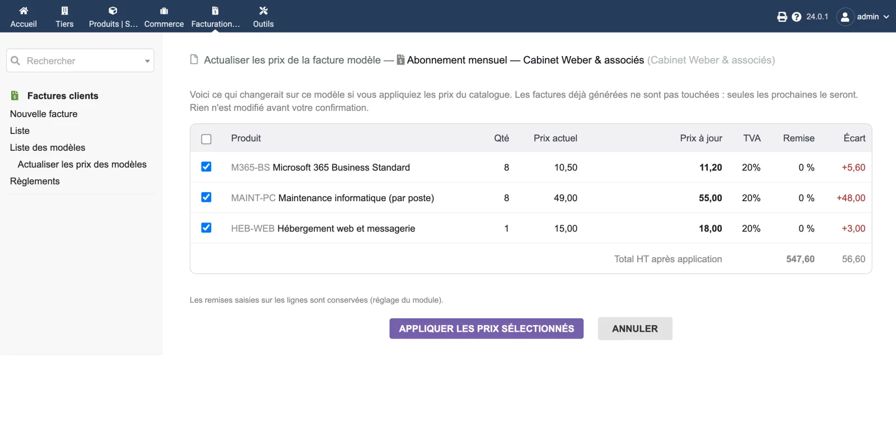Open the Produits cube icon

pos(113,11)
